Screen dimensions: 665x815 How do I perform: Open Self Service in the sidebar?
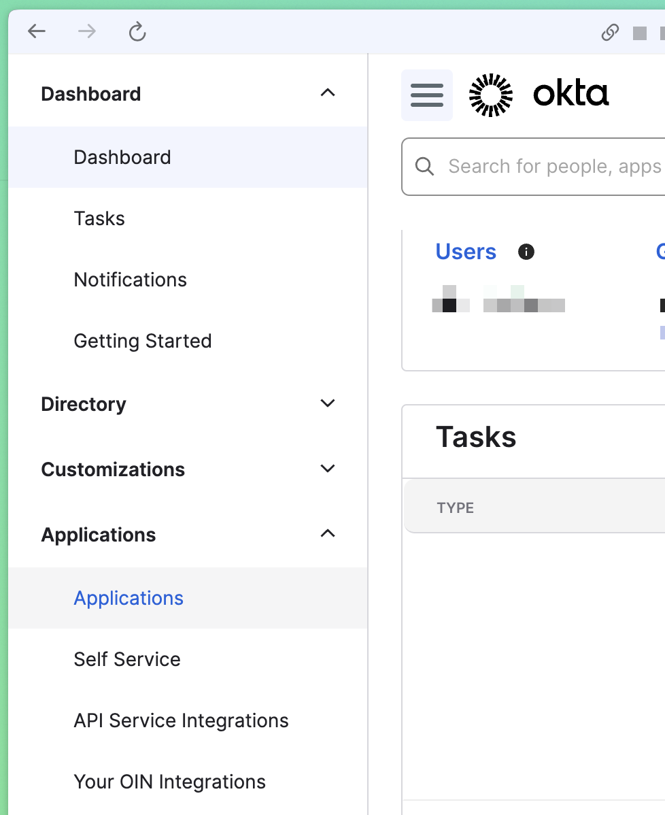tap(188, 660)
